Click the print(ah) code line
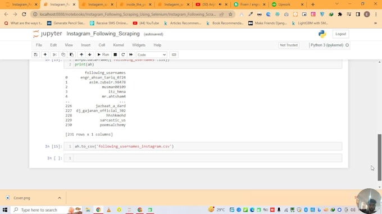 point(84,64)
